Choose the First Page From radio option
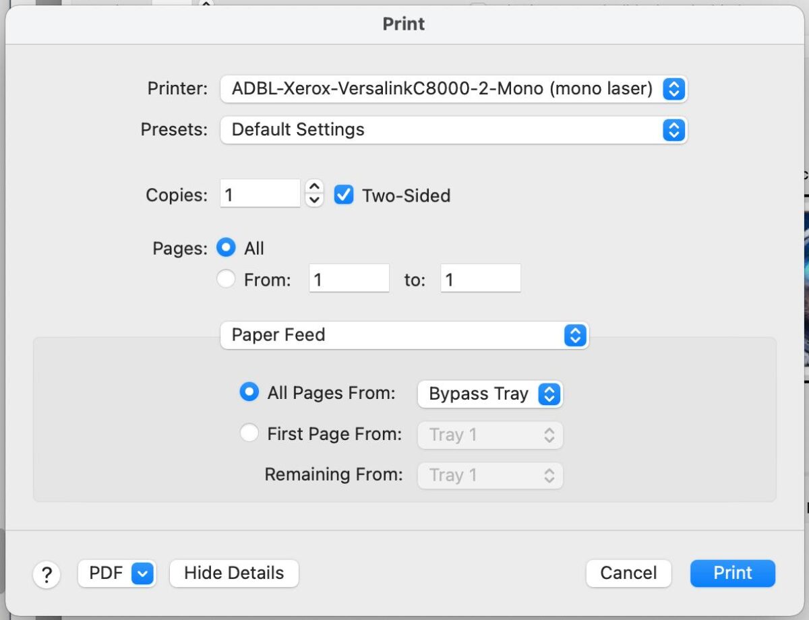This screenshot has width=809, height=620. coord(249,433)
